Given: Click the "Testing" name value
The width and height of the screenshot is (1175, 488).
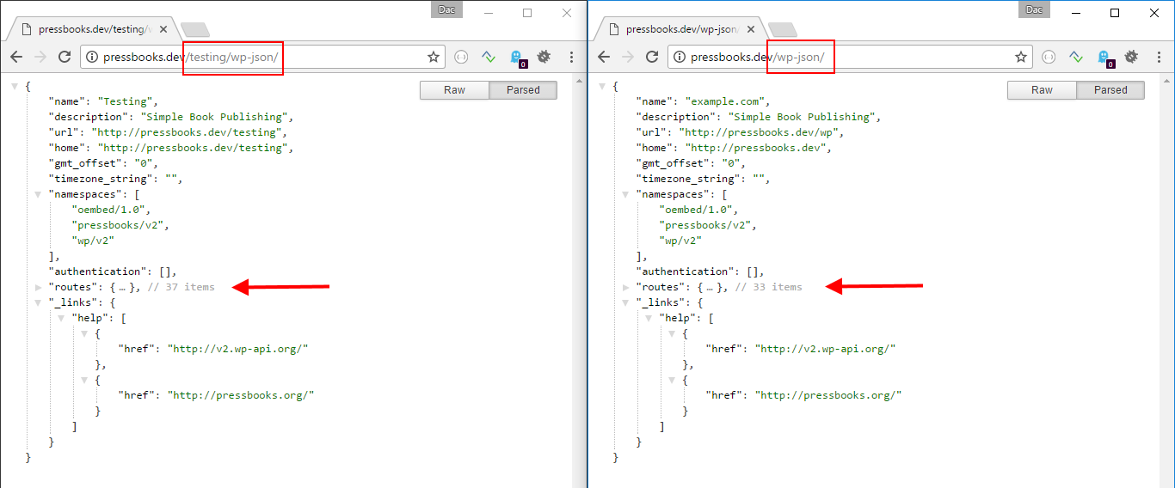Looking at the screenshot, I should 125,101.
